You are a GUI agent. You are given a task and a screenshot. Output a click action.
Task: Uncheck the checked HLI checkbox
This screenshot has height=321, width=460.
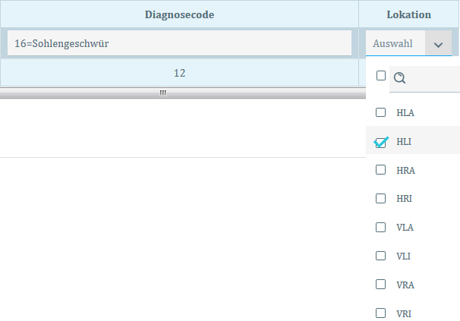tap(381, 142)
